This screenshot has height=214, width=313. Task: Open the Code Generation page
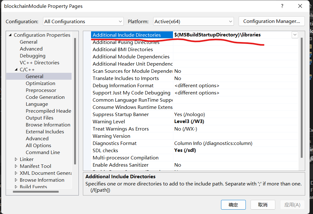point(45,97)
